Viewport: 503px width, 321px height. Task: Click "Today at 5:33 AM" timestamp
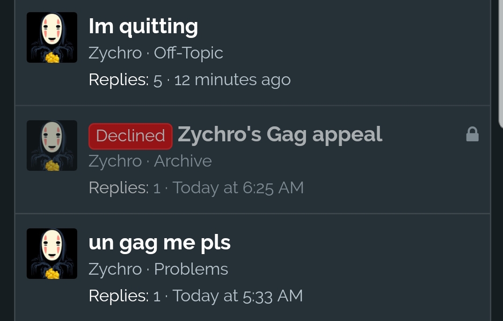(x=238, y=296)
